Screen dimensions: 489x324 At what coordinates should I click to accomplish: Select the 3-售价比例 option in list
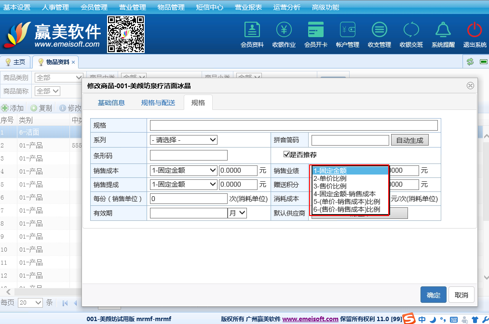click(x=330, y=186)
